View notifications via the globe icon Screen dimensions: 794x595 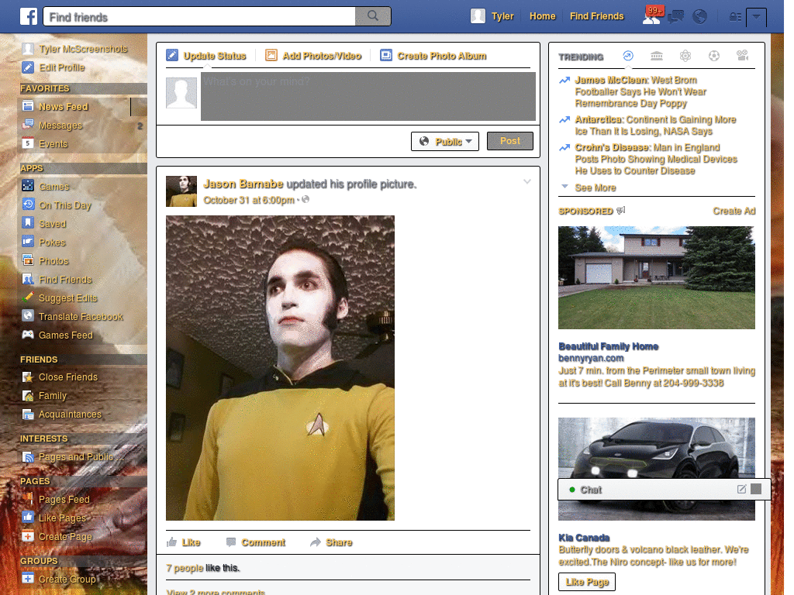point(700,16)
